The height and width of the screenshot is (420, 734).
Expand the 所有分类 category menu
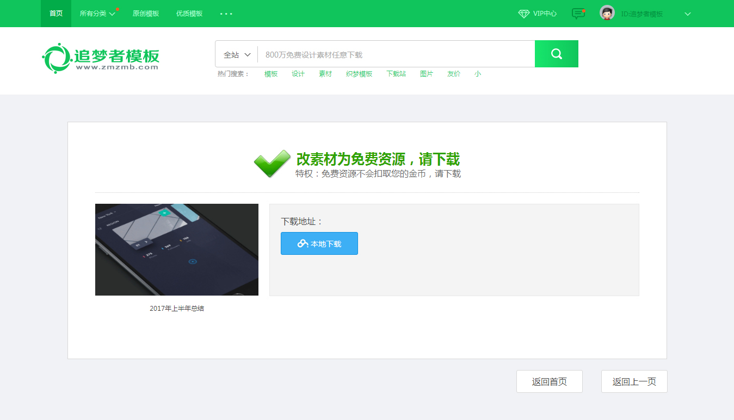point(97,14)
